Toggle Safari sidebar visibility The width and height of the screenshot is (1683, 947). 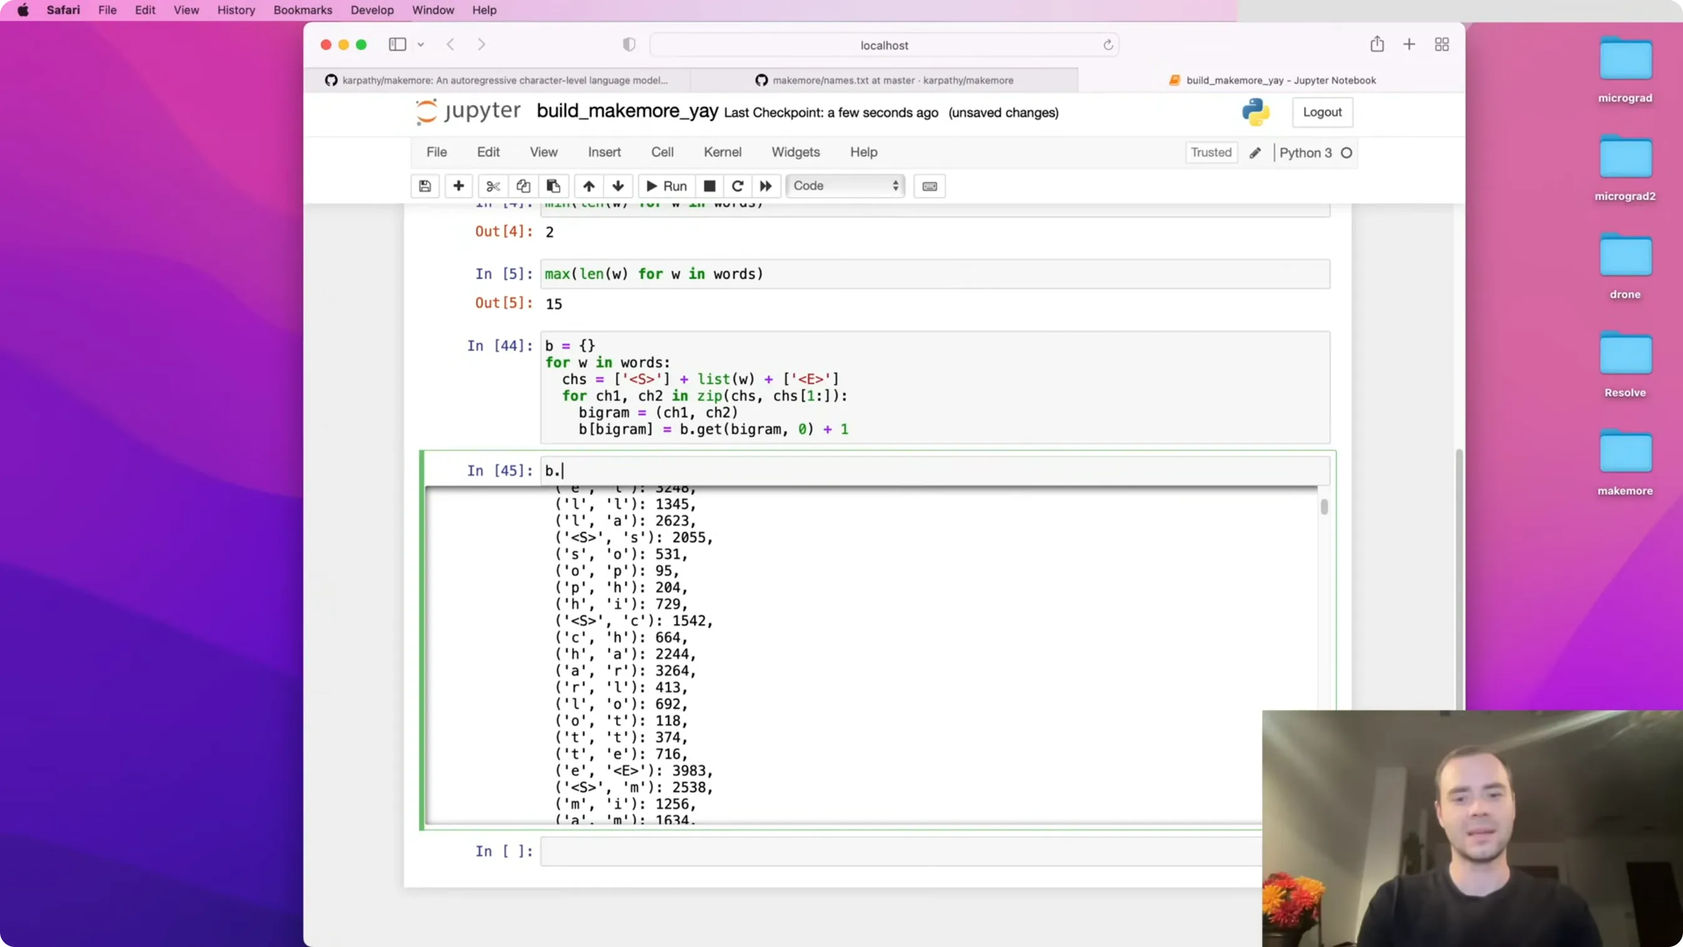coord(397,44)
